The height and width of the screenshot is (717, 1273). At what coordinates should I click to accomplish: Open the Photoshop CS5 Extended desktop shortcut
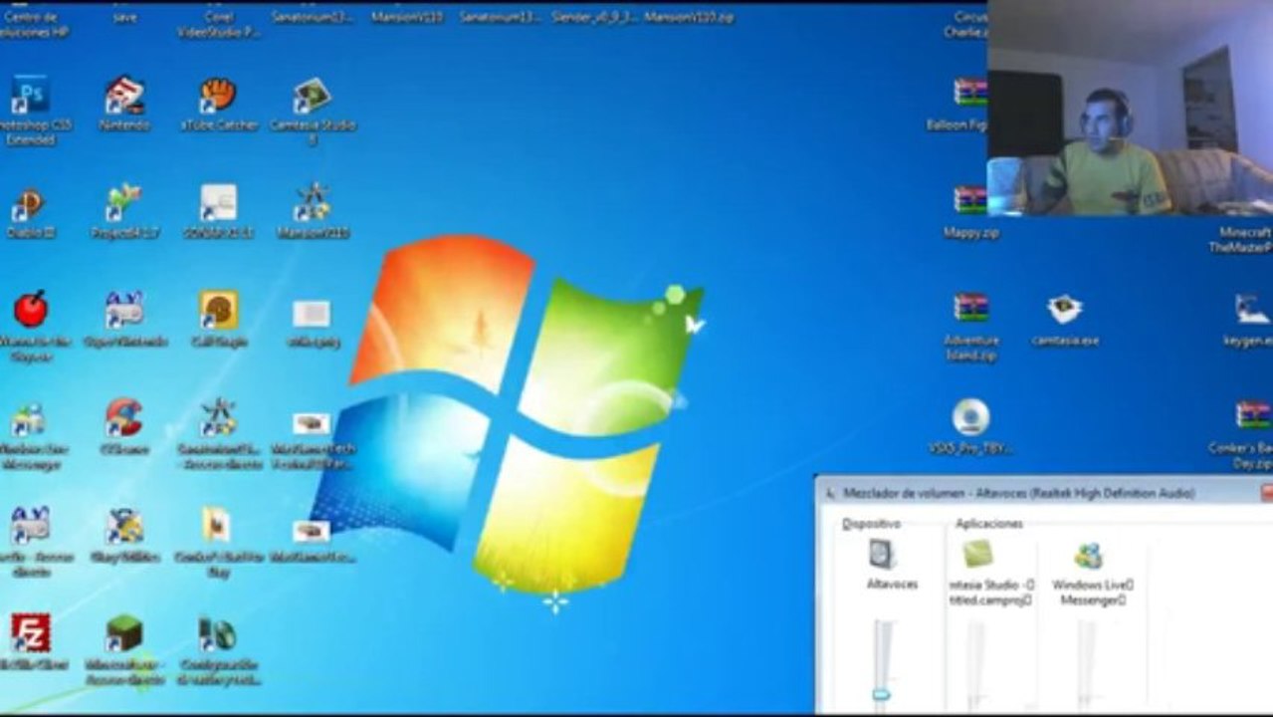coord(30,97)
